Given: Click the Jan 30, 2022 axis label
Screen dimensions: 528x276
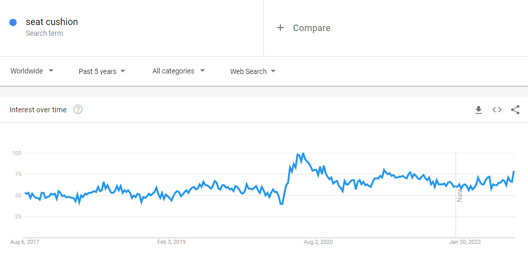Looking at the screenshot, I should pos(466,242).
